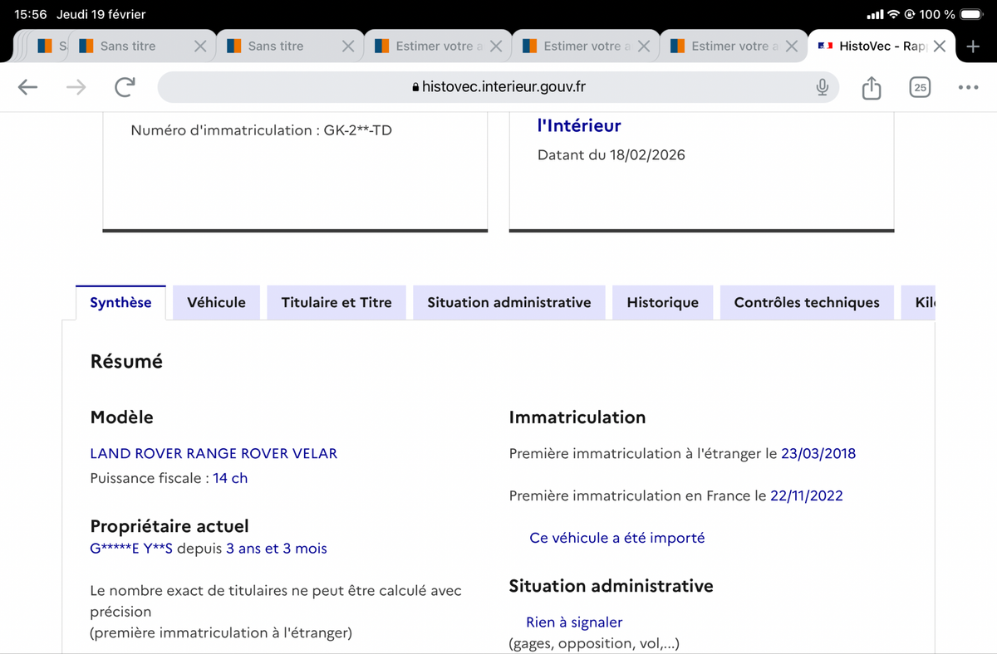Click the date 'Jeudi 19 février'
997x654 pixels.
point(101,15)
